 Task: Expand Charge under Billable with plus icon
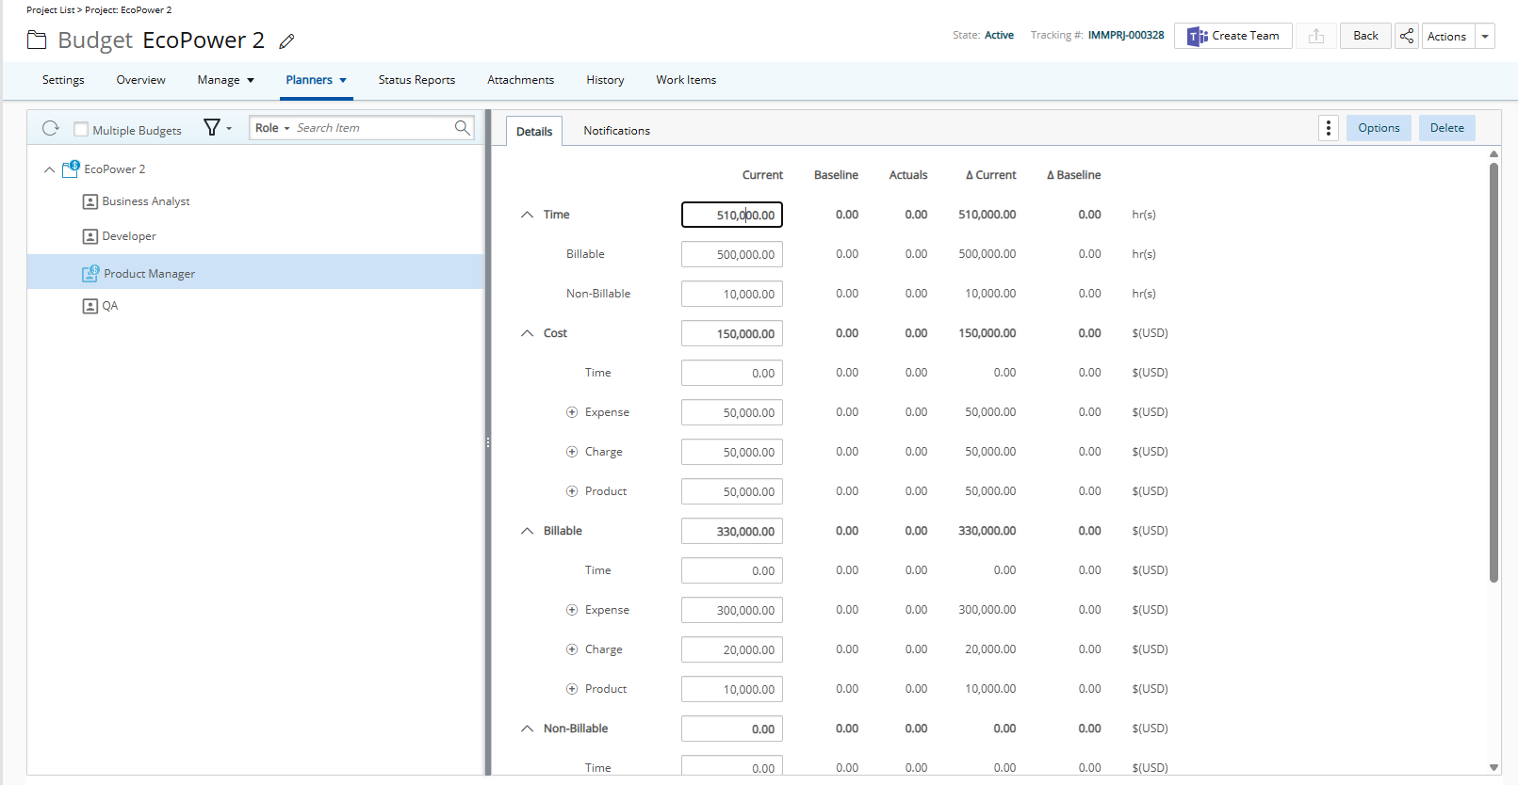(572, 649)
